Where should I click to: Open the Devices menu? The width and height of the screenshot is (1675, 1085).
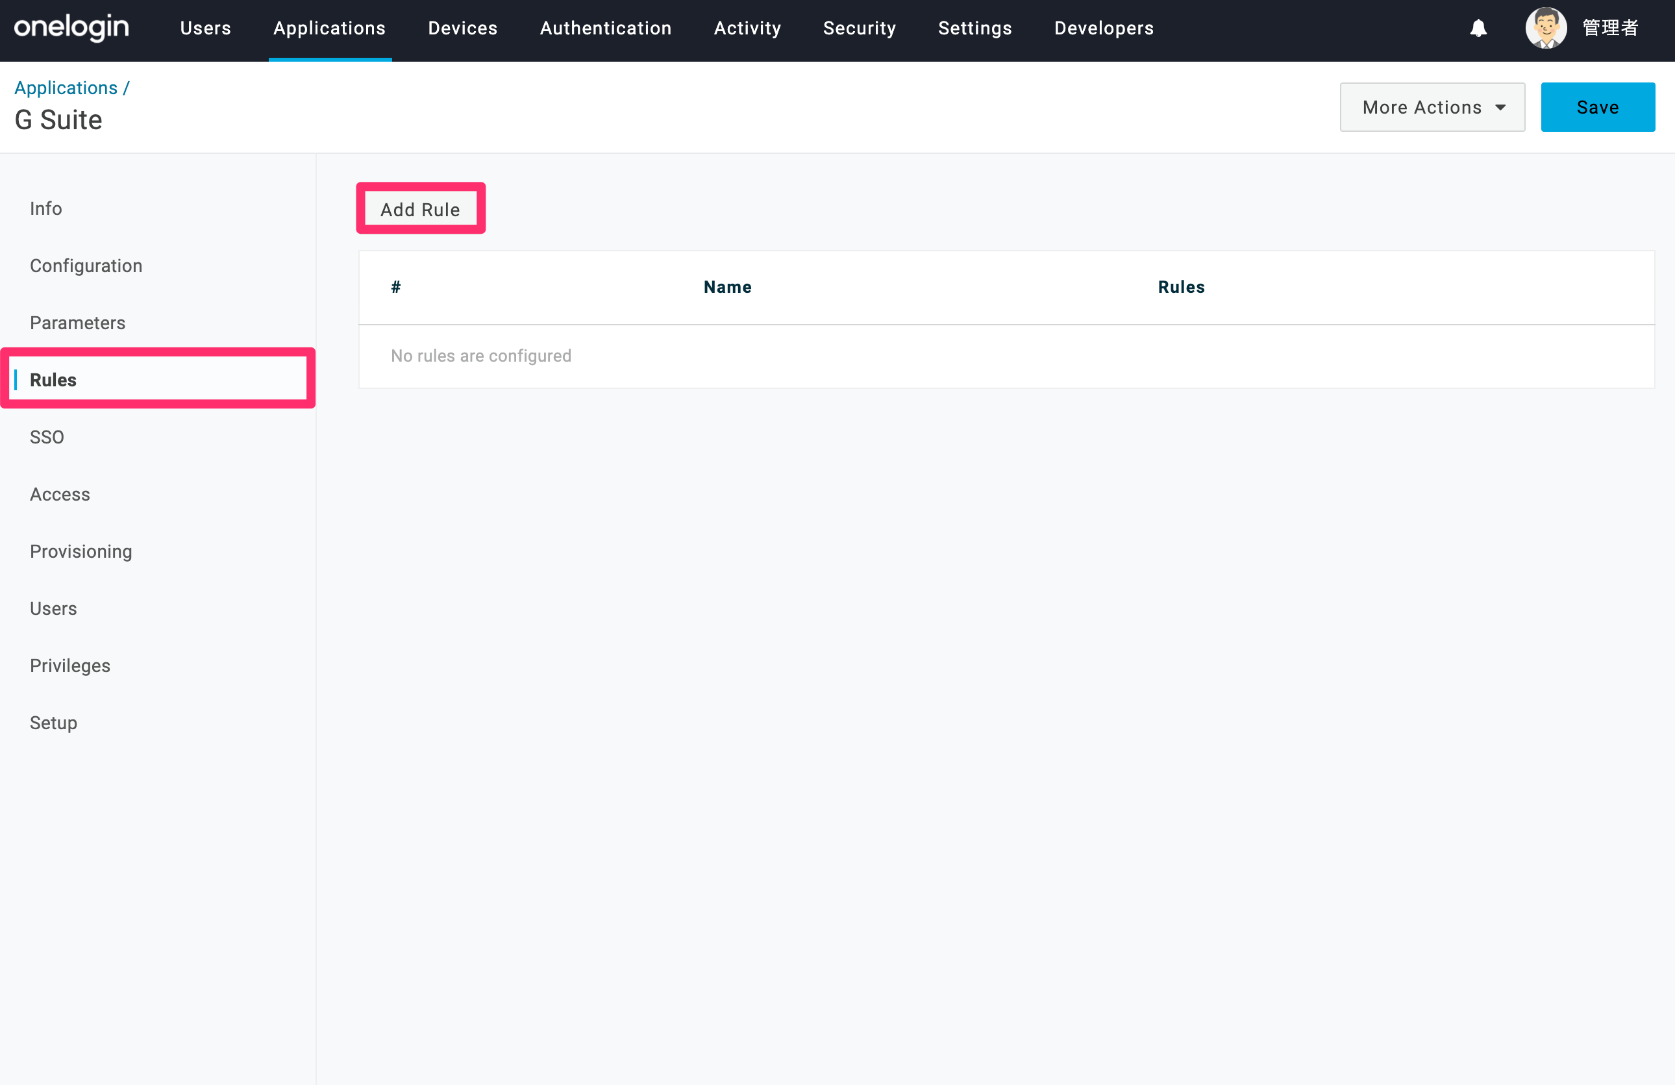(462, 28)
